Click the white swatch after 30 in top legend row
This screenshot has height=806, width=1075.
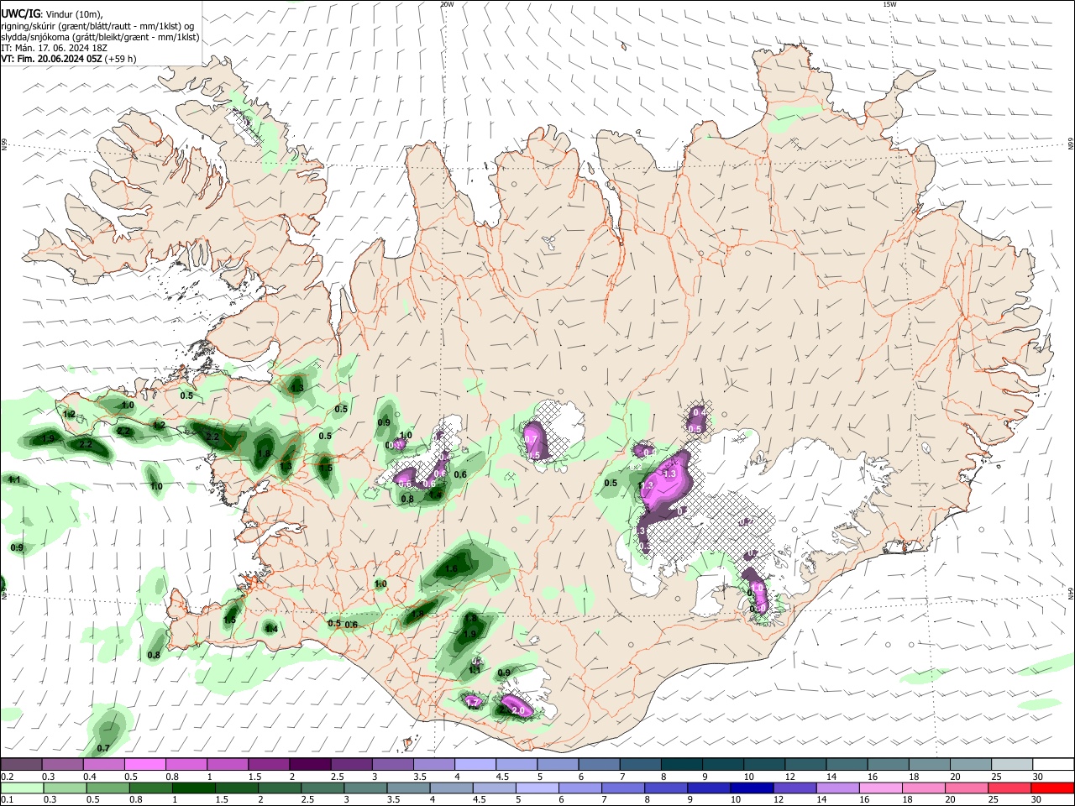pyautogui.click(x=1053, y=764)
